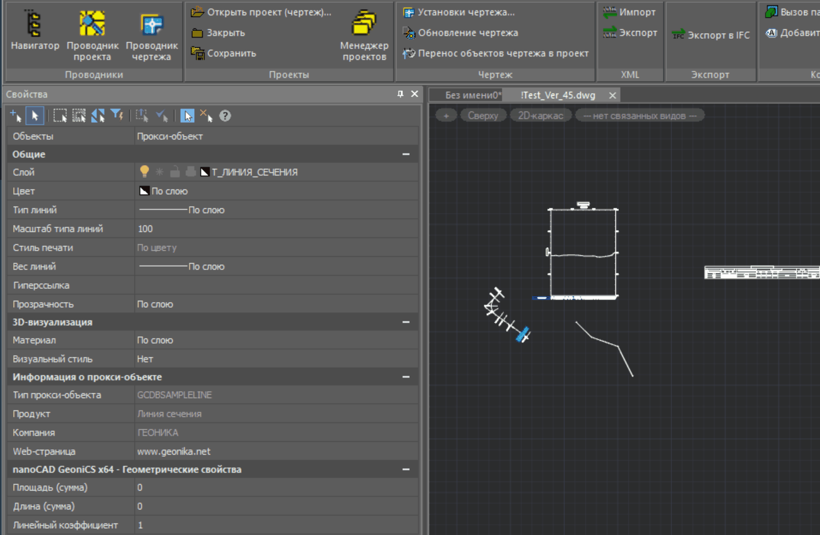820x535 pixels.
Task: Click Экспорт в IFC
Action: tap(710, 35)
